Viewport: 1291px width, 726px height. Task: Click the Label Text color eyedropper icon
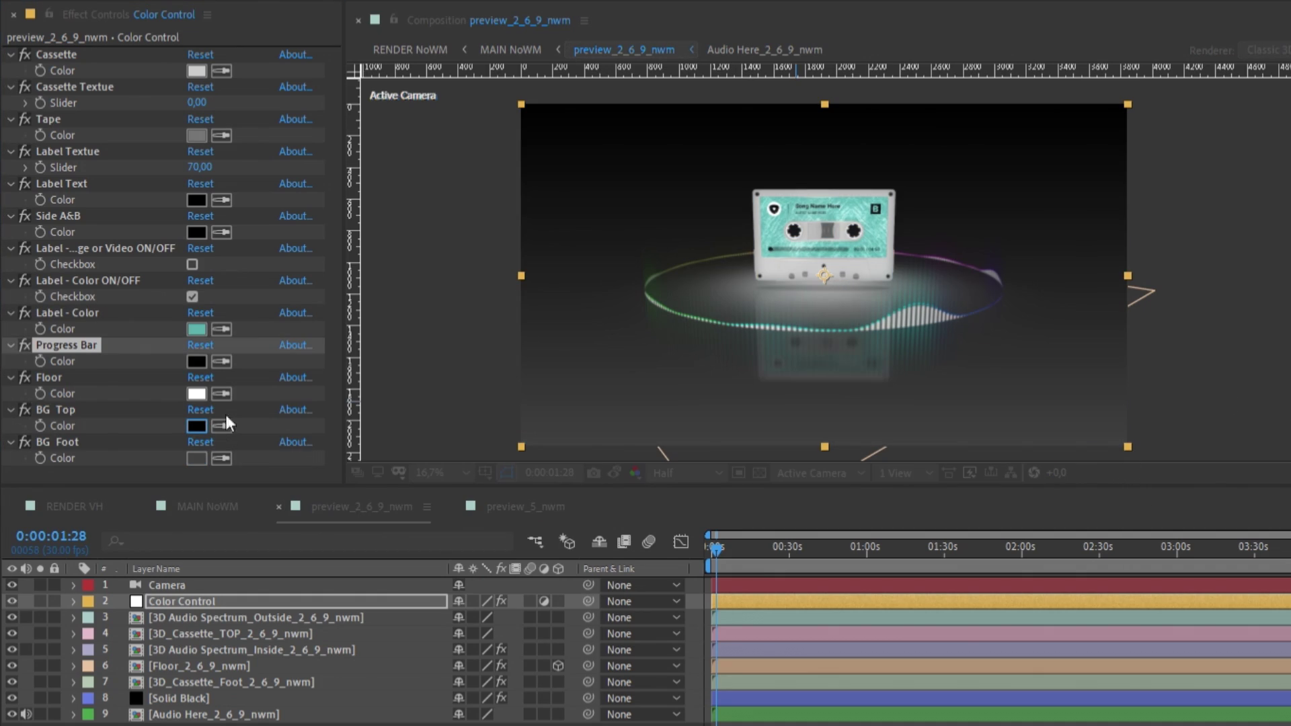pyautogui.click(x=221, y=200)
